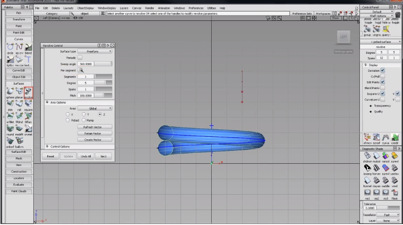This screenshot has height=225, width=403.
Task: Pick the msdrft draft tool
Action: [x=19, y=128]
